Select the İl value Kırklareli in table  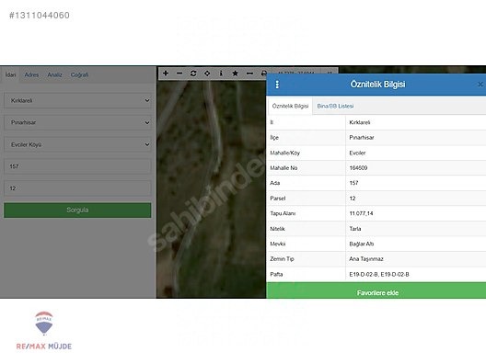coord(360,122)
